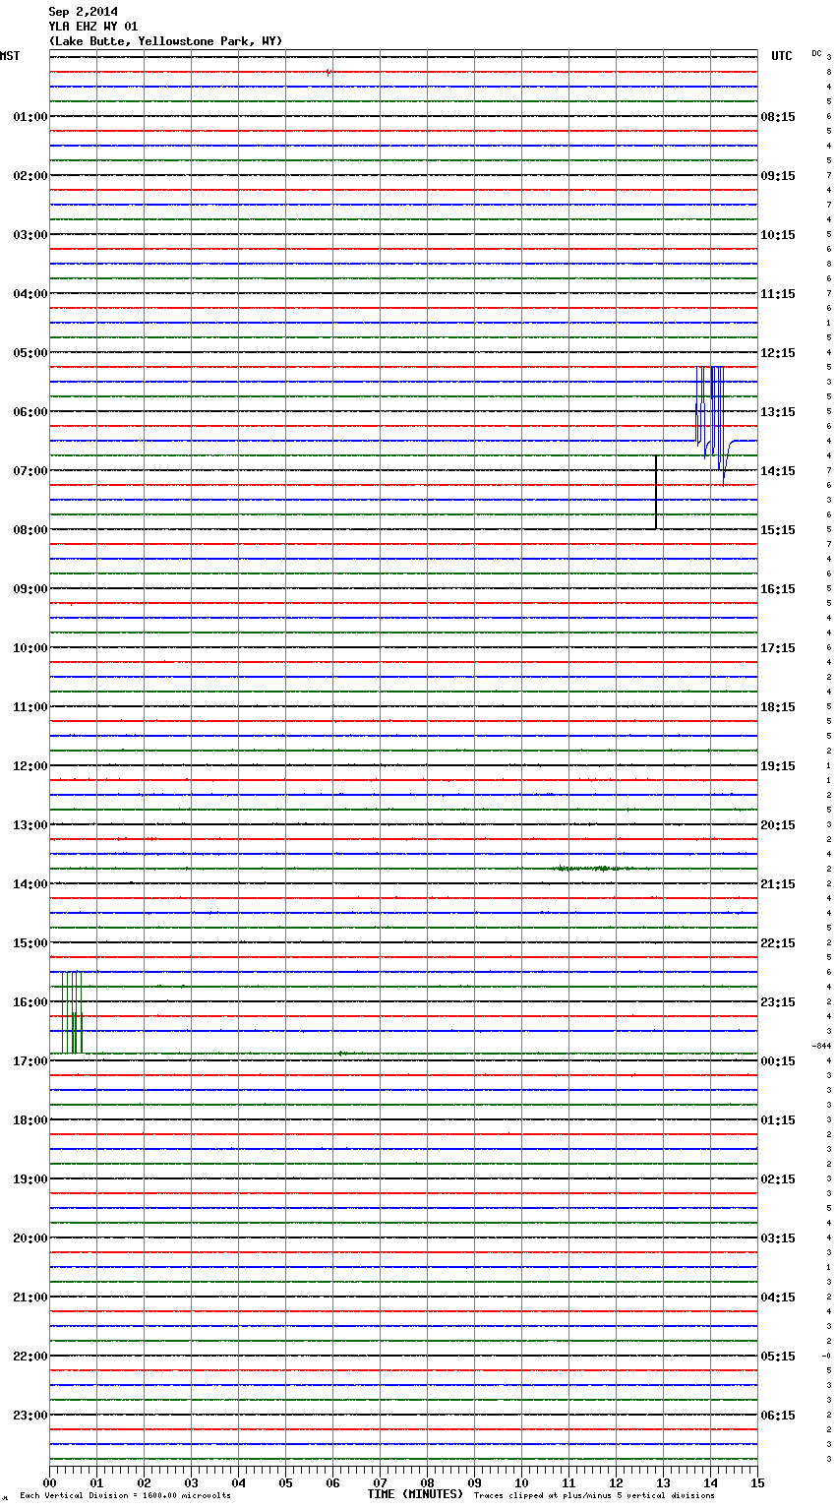The width and height of the screenshot is (836, 1509).
Task: Select the 19:00 MST time label
Action: click(30, 1179)
